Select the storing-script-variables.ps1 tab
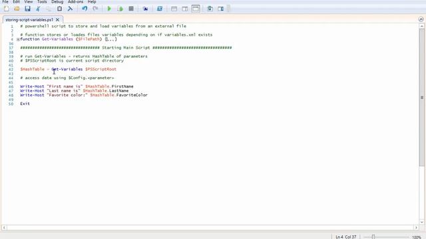 pos(29,20)
